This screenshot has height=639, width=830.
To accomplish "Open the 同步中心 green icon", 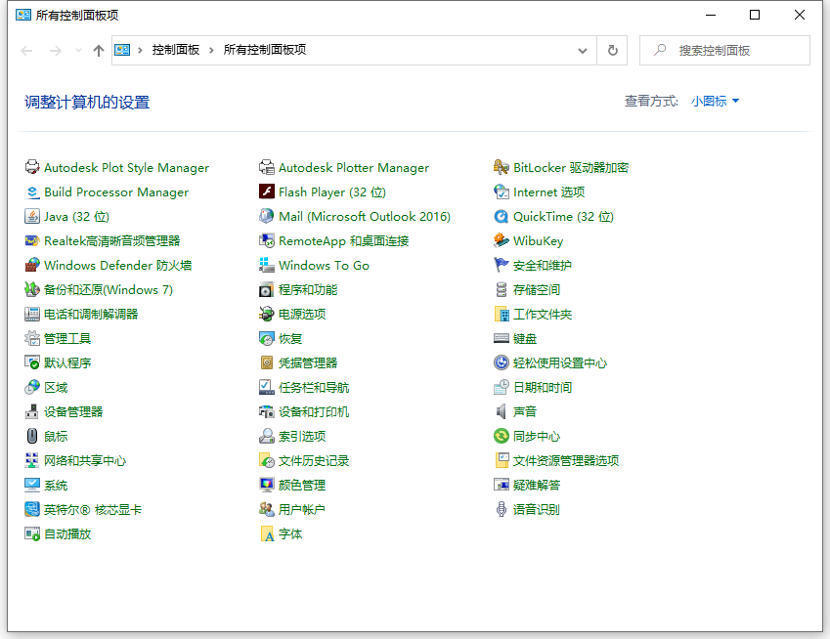I will coord(502,436).
